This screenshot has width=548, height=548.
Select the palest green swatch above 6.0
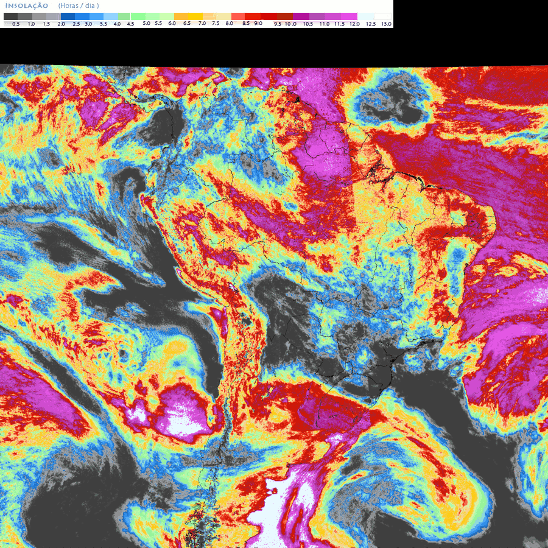pos(167,16)
